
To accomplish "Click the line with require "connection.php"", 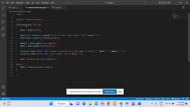I will [x=29, y=20].
